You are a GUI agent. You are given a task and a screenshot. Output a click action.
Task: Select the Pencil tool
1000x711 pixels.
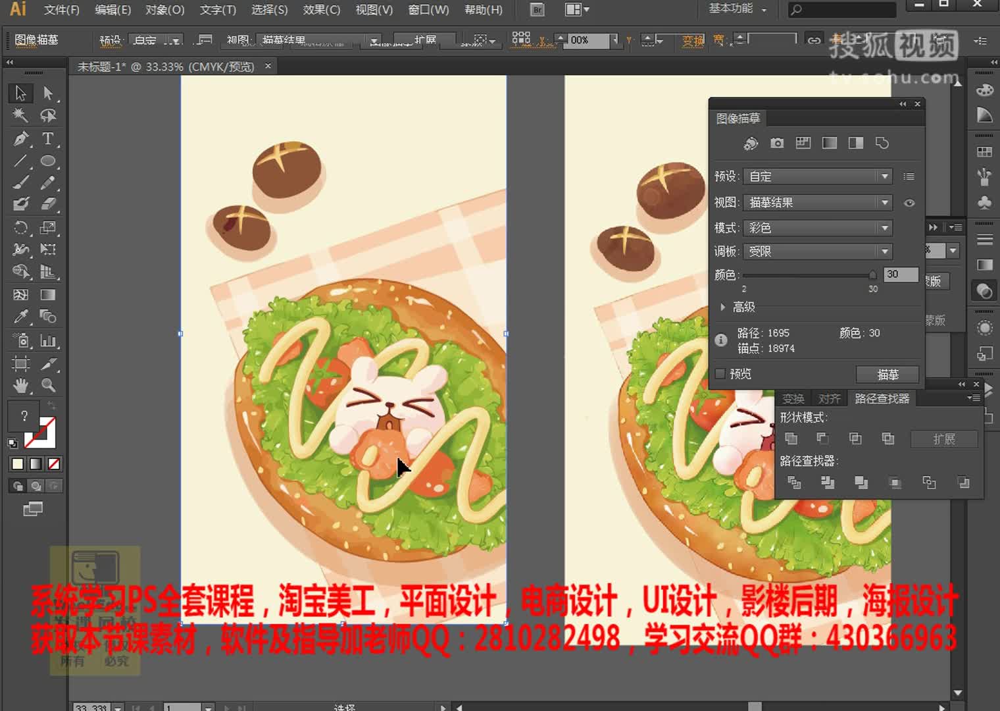[48, 182]
